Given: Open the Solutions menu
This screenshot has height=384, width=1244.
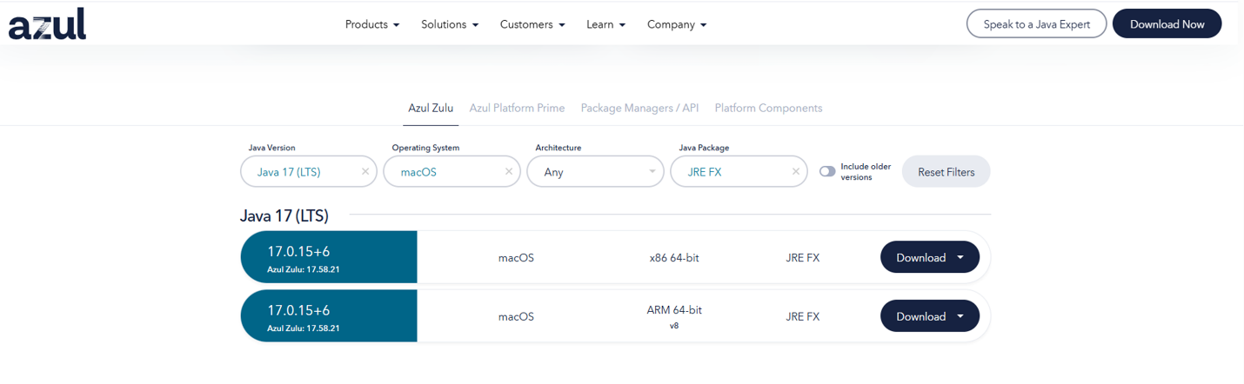Looking at the screenshot, I should tap(450, 24).
